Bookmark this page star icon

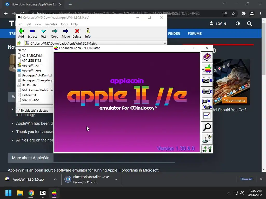[x=233, y=13]
